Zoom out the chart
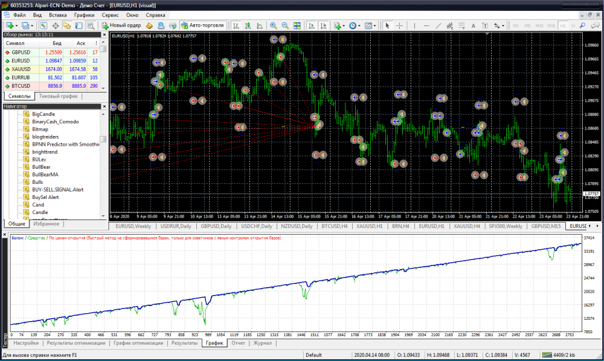 pos(285,25)
